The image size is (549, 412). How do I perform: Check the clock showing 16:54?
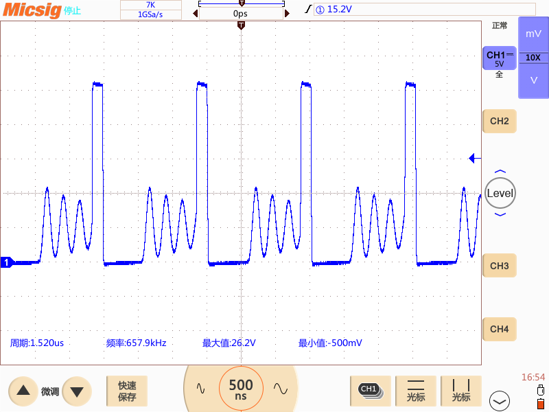click(533, 377)
